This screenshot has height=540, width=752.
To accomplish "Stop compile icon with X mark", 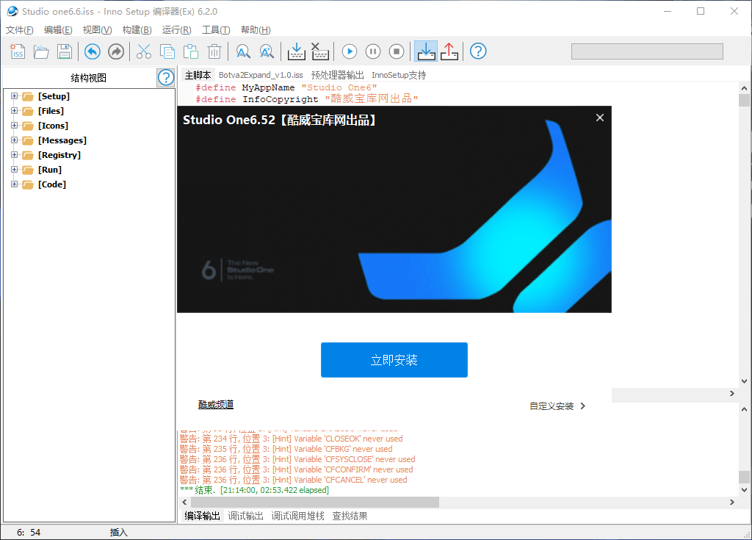I will (319, 51).
